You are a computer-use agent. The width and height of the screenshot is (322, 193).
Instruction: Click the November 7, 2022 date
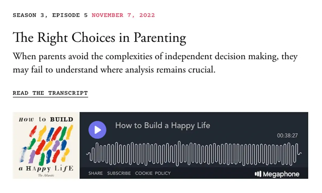click(123, 15)
